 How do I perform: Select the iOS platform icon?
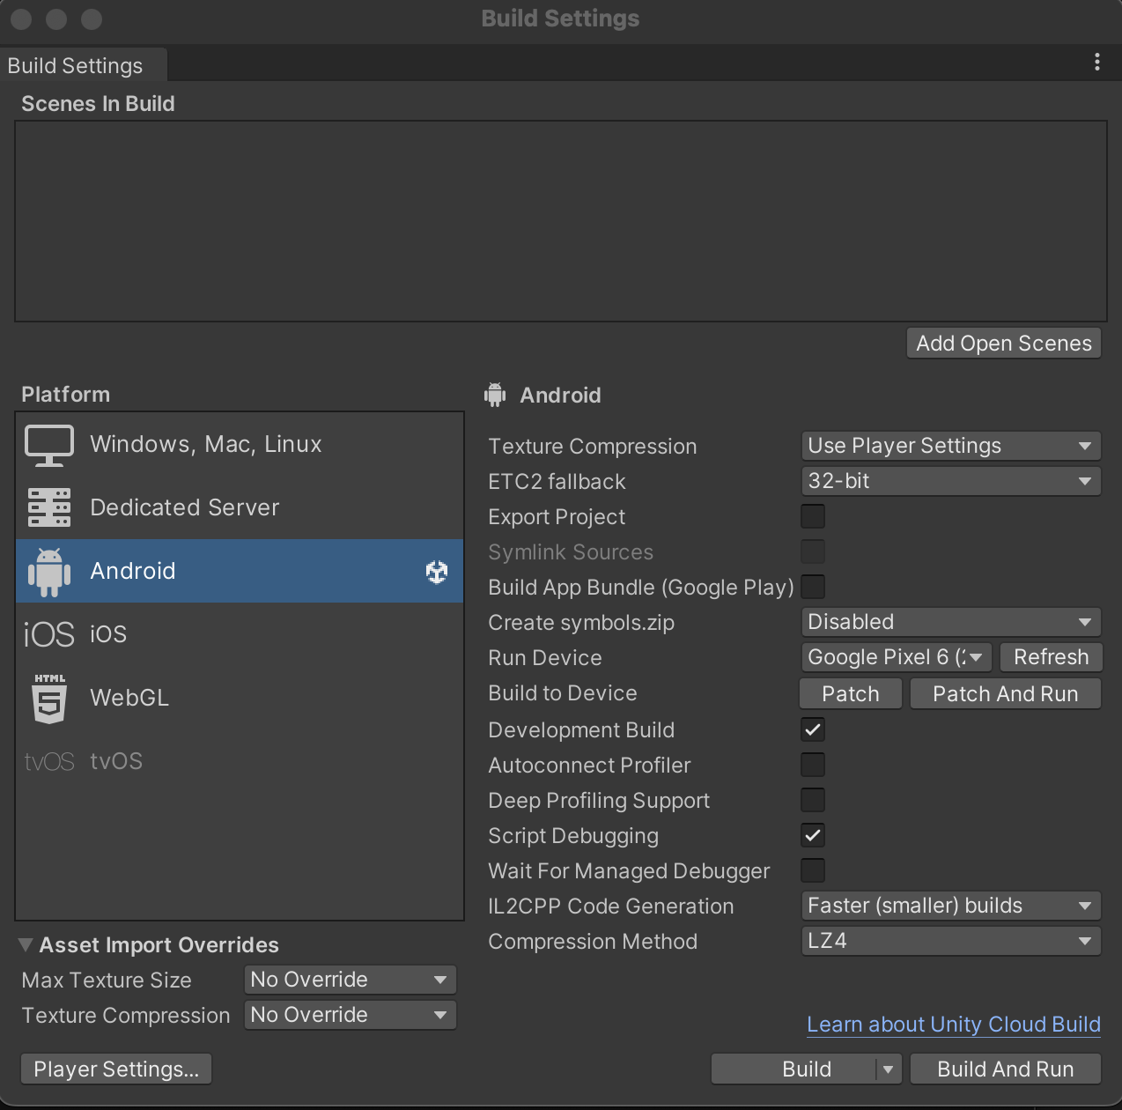(49, 633)
